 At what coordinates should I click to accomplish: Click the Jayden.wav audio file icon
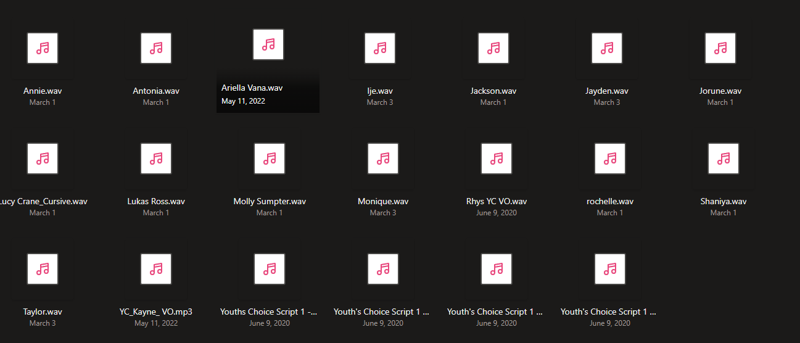click(x=607, y=48)
